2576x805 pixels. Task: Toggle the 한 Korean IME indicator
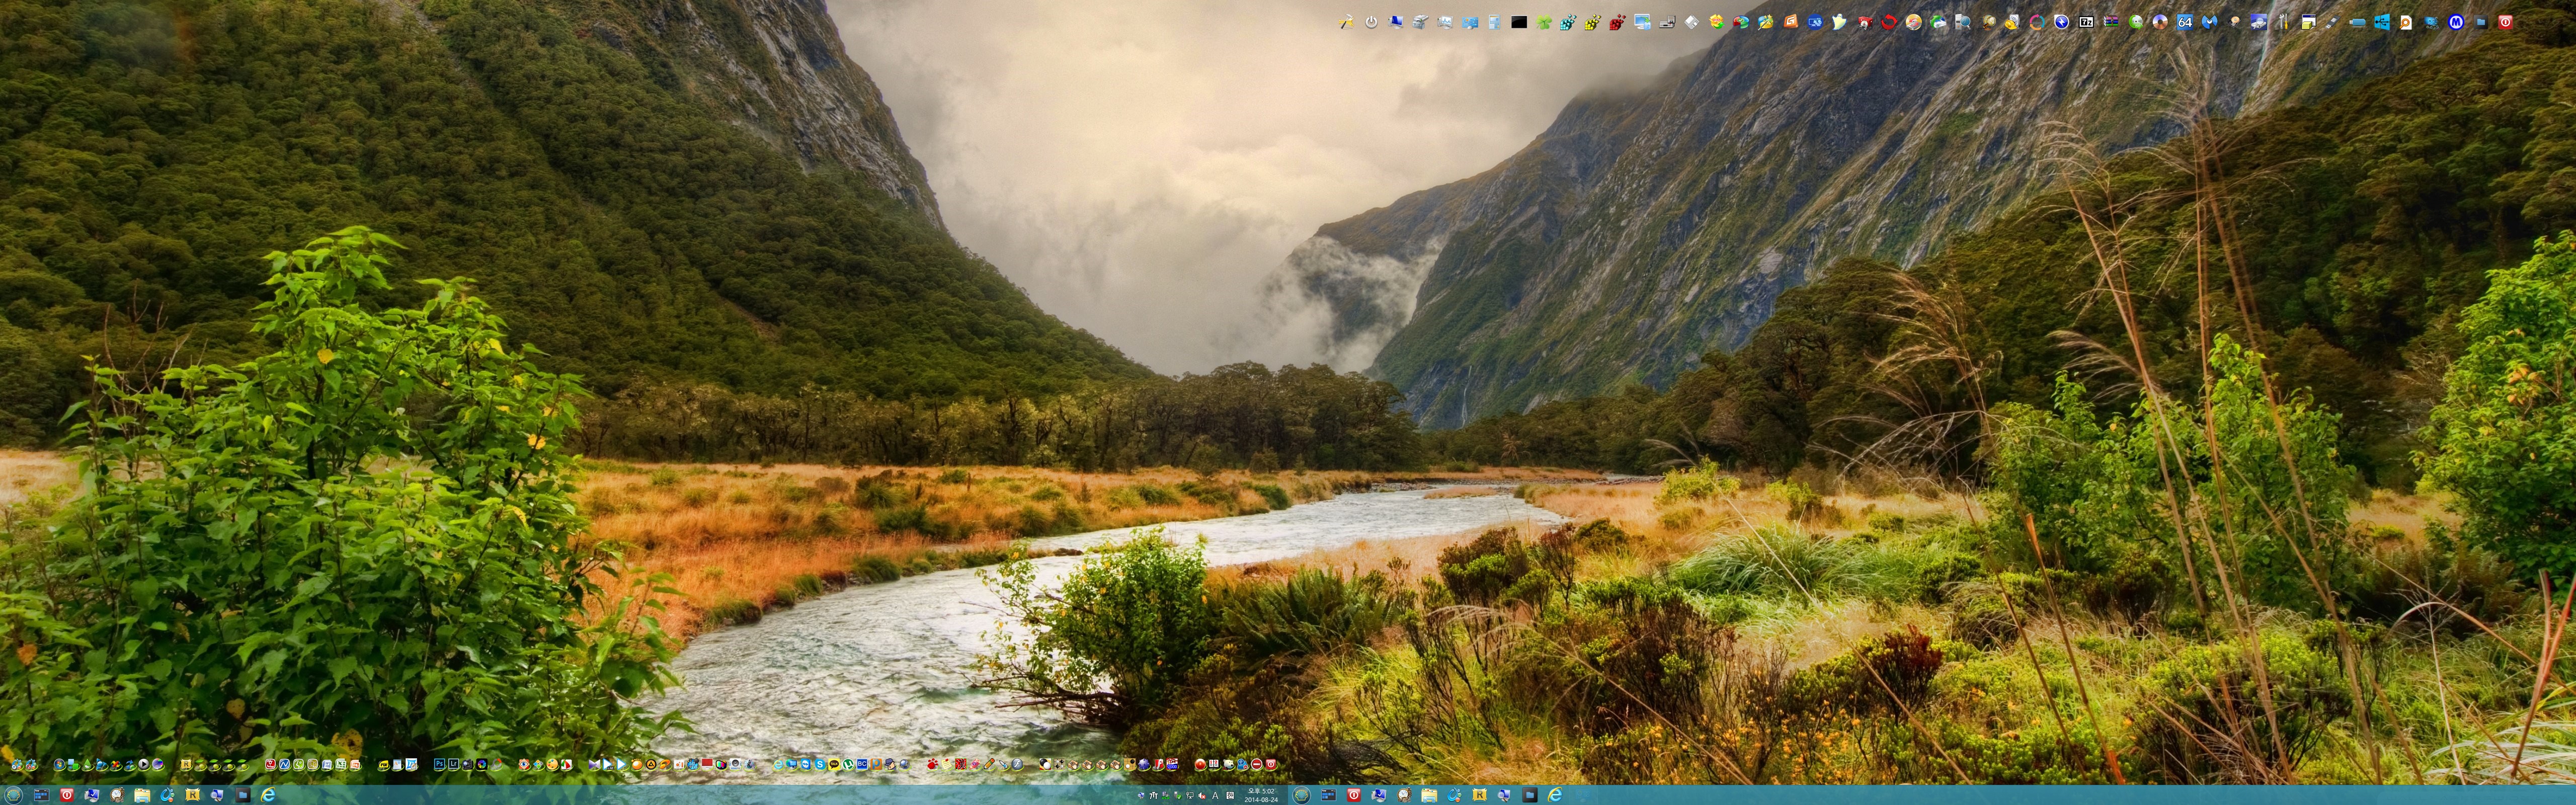pos(1230,796)
